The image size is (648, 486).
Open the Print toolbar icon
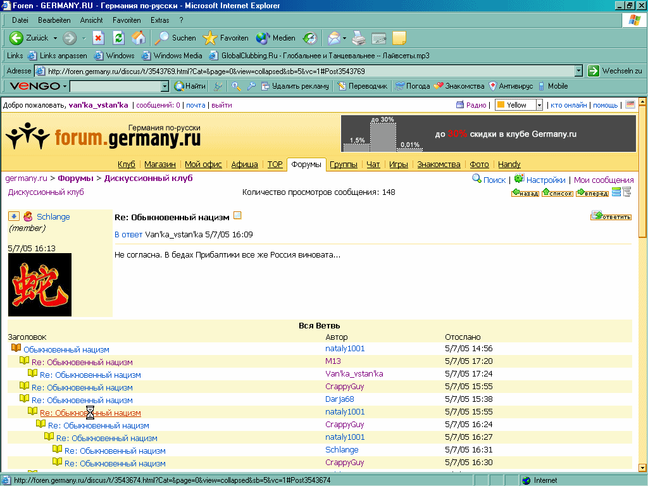click(x=359, y=38)
